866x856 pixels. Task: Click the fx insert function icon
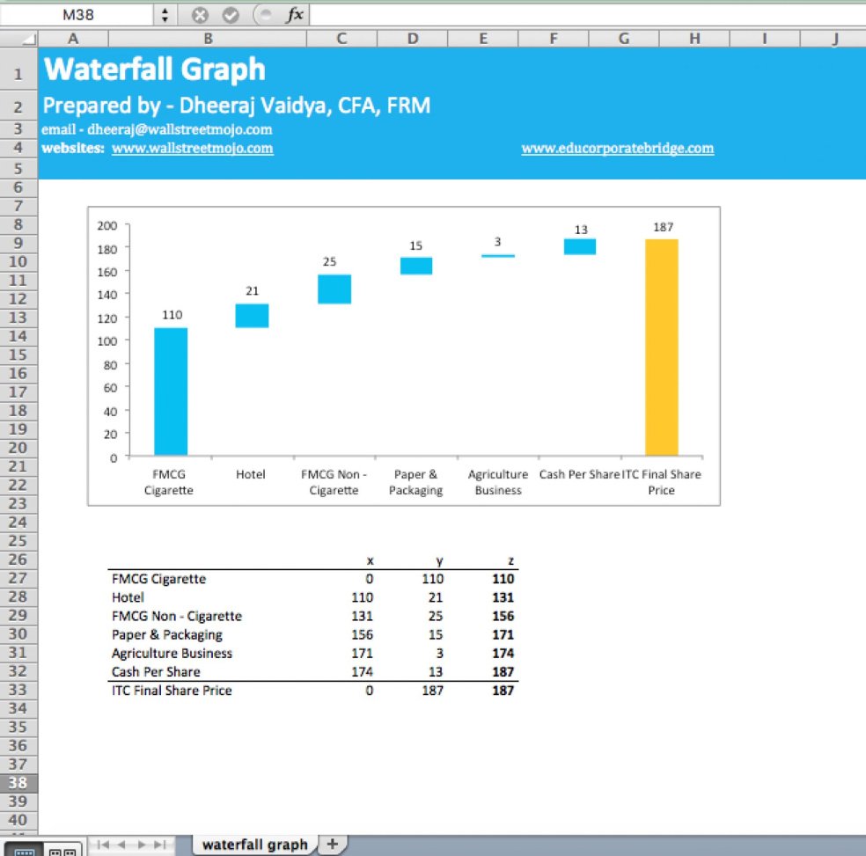coord(294,15)
